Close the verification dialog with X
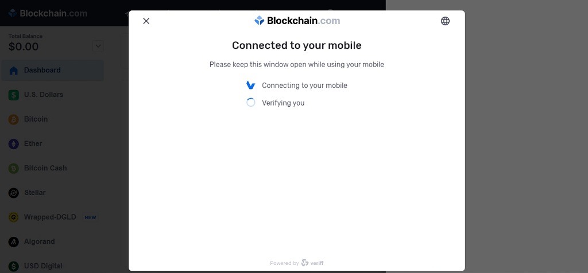588x273 pixels. point(146,21)
